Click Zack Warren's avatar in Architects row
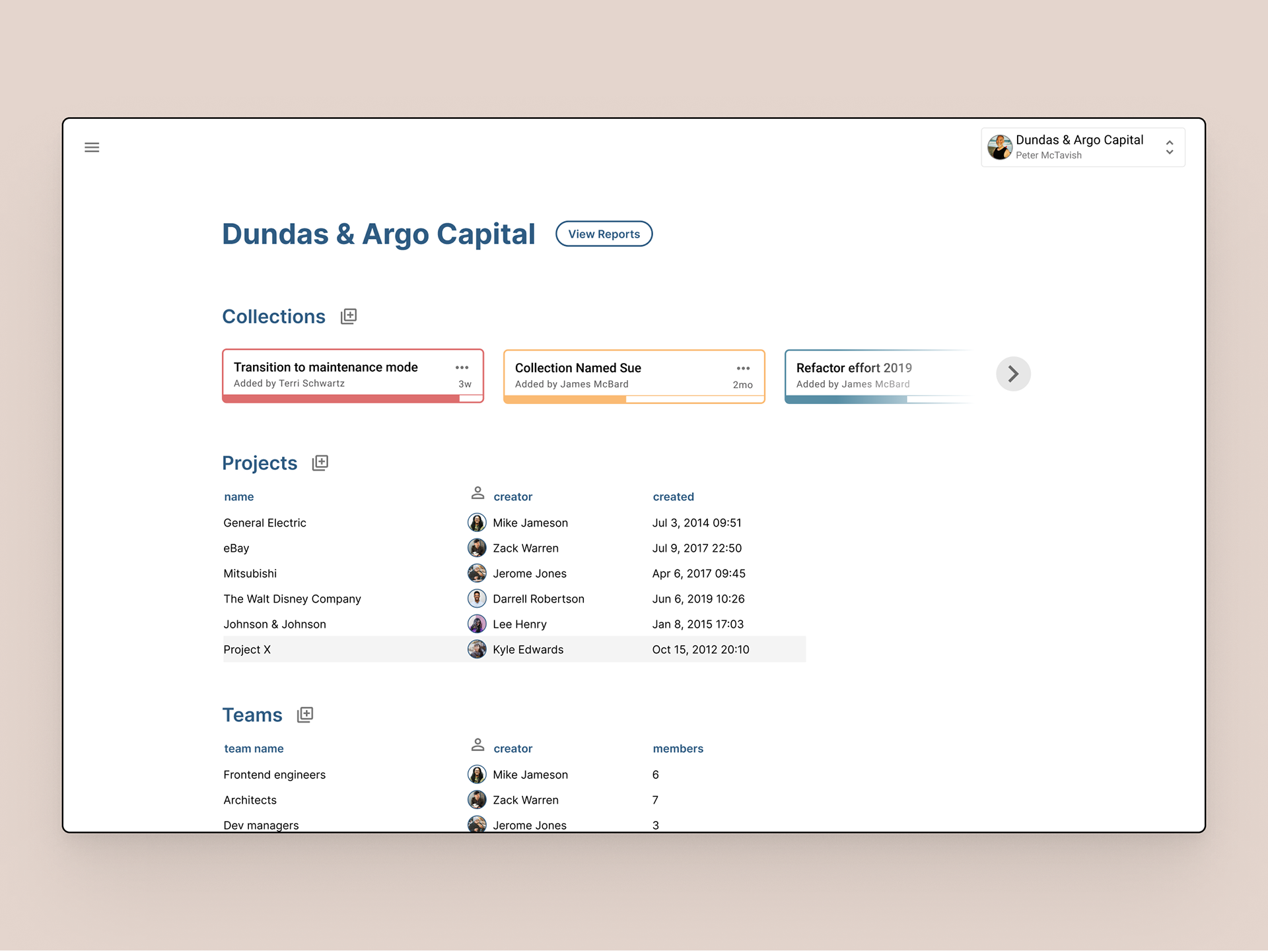The width and height of the screenshot is (1268, 951). (477, 800)
